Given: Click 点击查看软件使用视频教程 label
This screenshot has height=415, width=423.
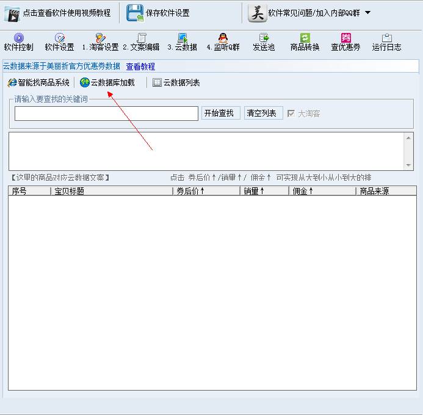Looking at the screenshot, I should click(67, 13).
